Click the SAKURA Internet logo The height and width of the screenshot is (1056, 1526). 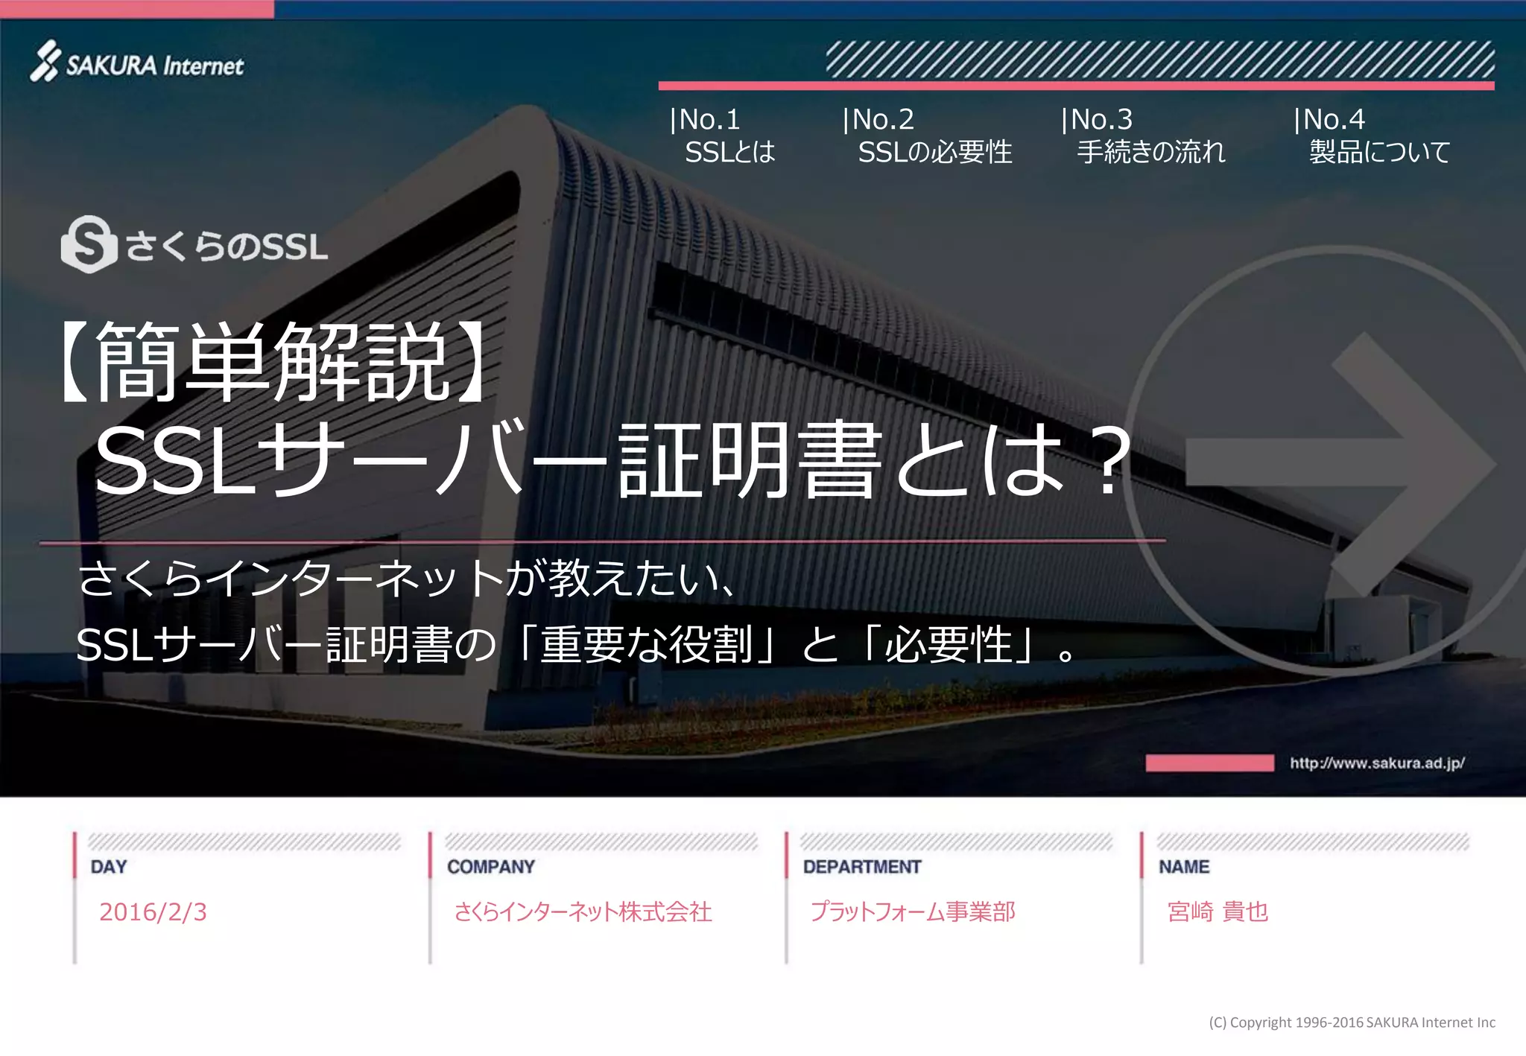click(x=137, y=62)
